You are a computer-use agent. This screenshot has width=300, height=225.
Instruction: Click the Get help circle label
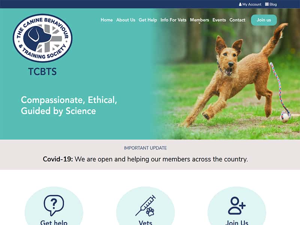54,222
